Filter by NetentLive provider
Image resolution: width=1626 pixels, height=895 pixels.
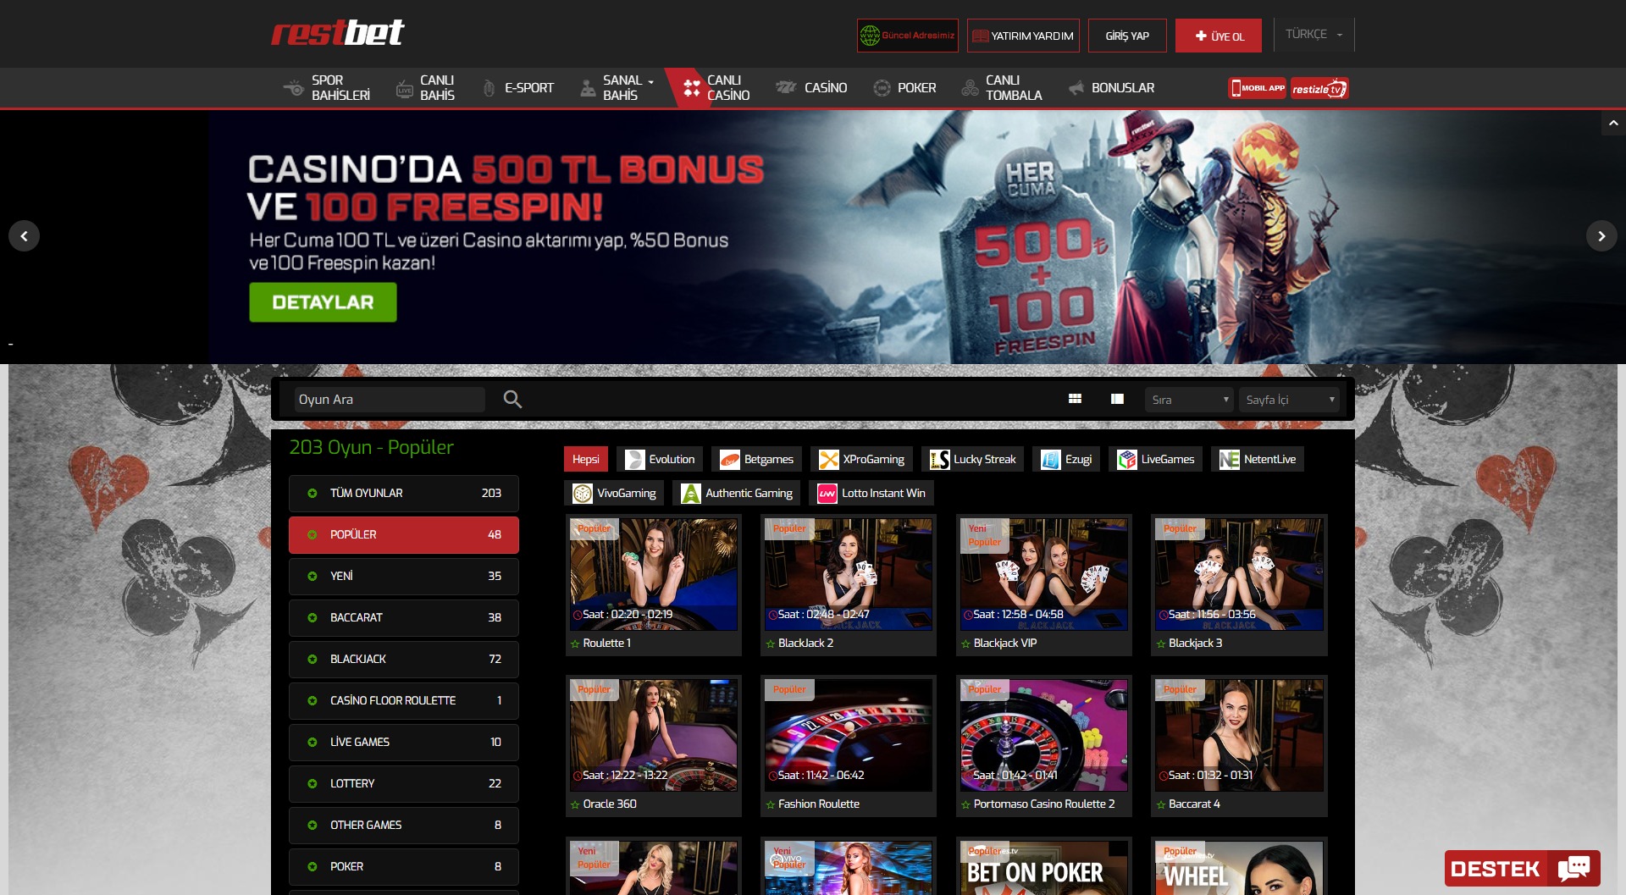pos(1258,460)
